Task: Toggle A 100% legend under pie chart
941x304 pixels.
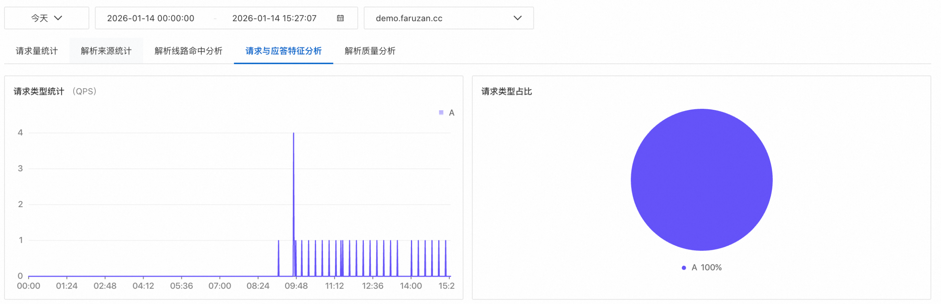Action: tap(702, 267)
